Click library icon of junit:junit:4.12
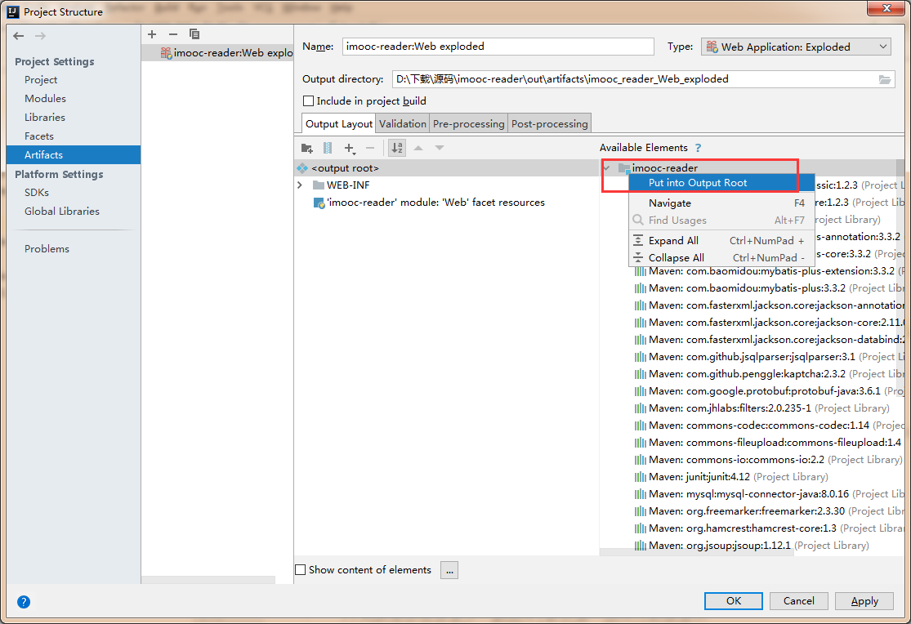Screen dimensions: 911x624 click(x=641, y=477)
